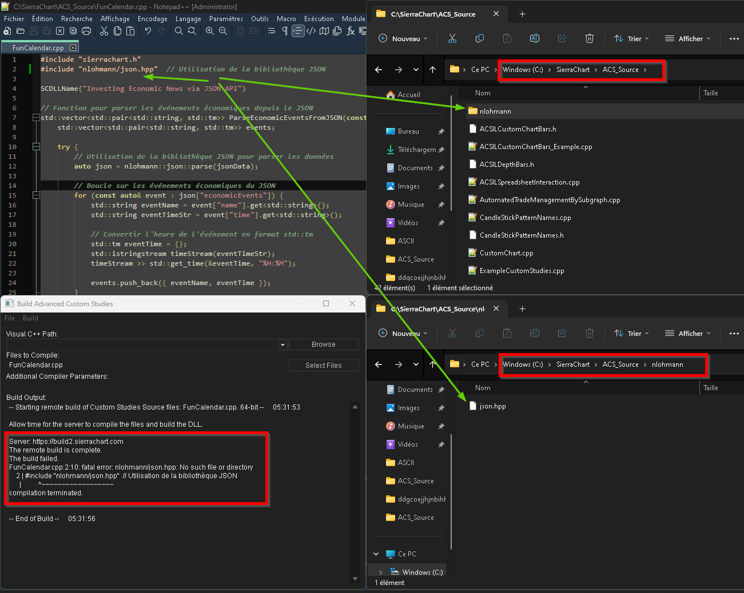Screen dimensions: 744x593
Task: Toggle the indent guide button in Notepad++
Action: [x=298, y=31]
